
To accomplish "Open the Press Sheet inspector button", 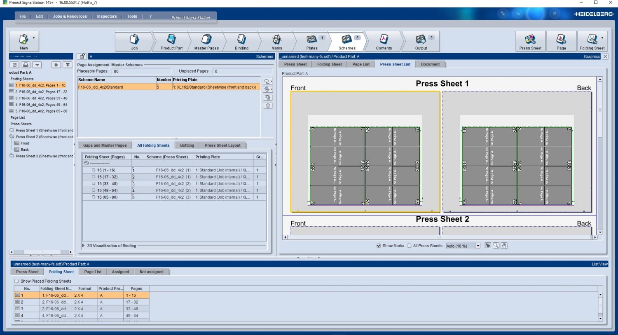I will tap(530, 41).
